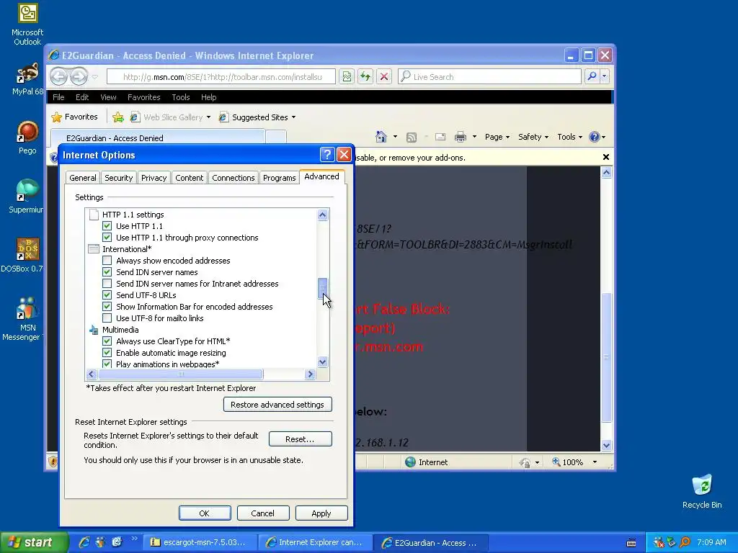Image resolution: width=738 pixels, height=553 pixels.
Task: Click the Refresh button in IE
Action: click(x=365, y=76)
